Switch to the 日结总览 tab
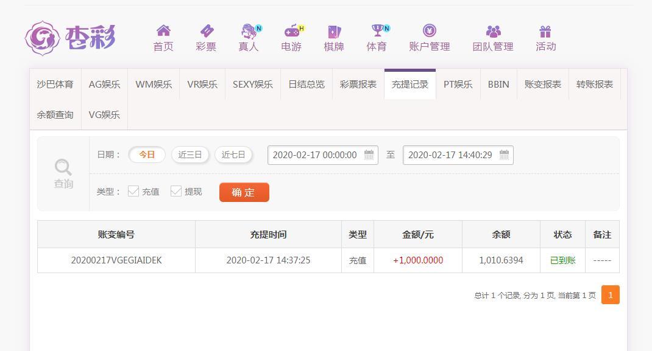652x351 pixels. coord(307,84)
